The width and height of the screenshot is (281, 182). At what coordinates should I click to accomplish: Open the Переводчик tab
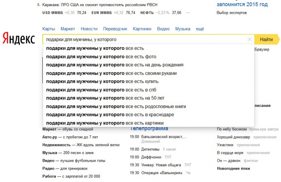[115, 29]
